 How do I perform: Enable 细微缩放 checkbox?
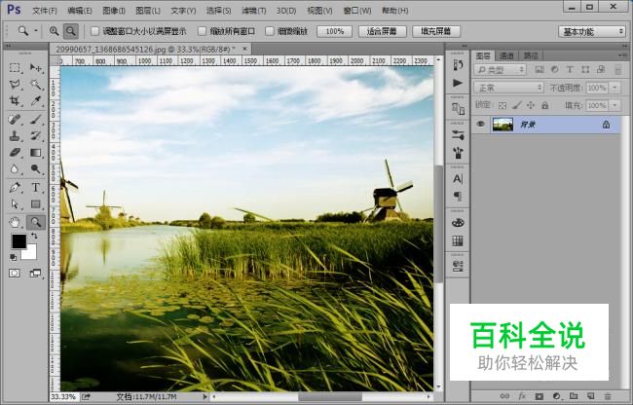tap(270, 31)
